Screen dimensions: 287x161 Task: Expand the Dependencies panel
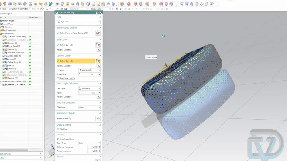click(x=41, y=154)
